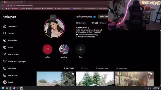The image size is (161, 90).
Task: Open Startseite home icon in sidebar
Action: 5,26
